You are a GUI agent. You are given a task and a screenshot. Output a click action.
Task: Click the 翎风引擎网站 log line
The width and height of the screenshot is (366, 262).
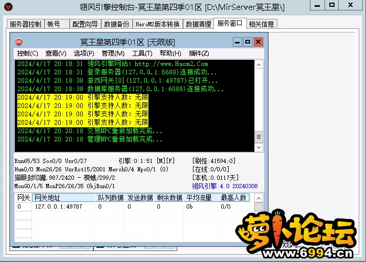pyautogui.click(x=113, y=64)
